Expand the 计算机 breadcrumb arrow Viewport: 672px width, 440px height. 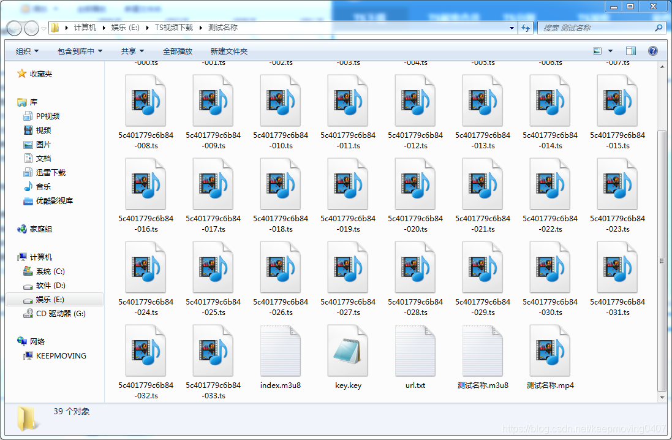tap(104, 28)
